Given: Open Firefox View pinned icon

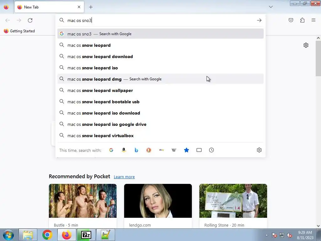Looking at the screenshot, I should pos(6,7).
